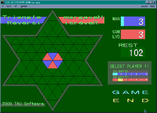Click the bottom red triangle piece
This screenshot has width=157, height=113.
coord(52,65)
